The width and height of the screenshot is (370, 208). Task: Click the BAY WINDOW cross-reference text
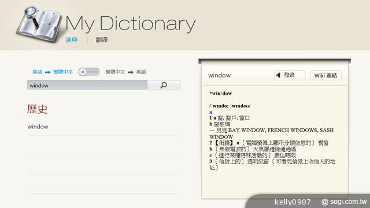click(247, 130)
